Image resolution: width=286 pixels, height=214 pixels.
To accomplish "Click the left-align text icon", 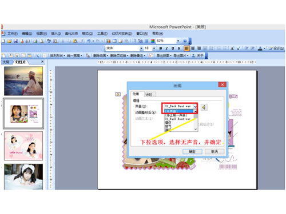I will coord(186,49).
